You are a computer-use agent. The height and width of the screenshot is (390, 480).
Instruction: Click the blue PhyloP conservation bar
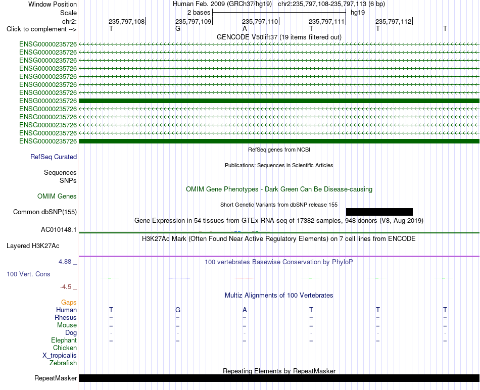(x=179, y=278)
